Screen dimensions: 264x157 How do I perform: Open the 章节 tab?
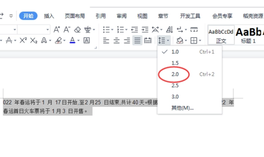(x=163, y=16)
